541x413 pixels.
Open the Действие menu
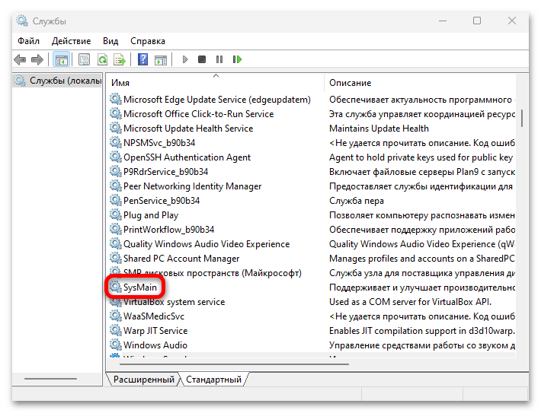tap(71, 41)
